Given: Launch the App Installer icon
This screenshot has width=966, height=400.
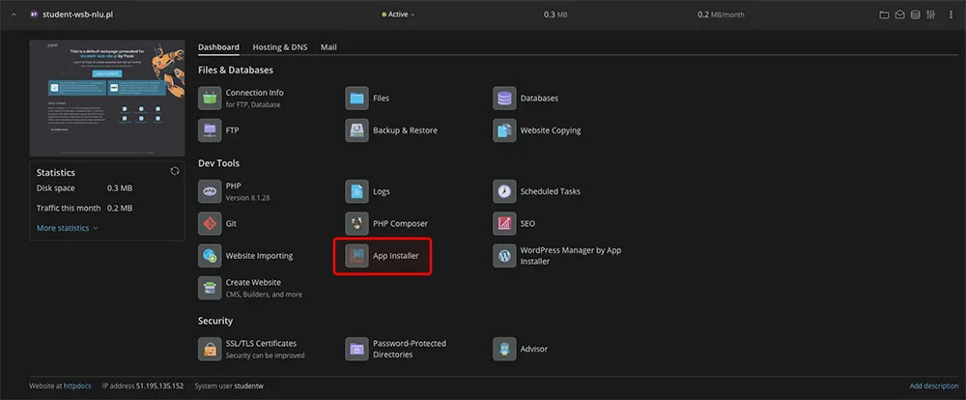Looking at the screenshot, I should point(356,255).
